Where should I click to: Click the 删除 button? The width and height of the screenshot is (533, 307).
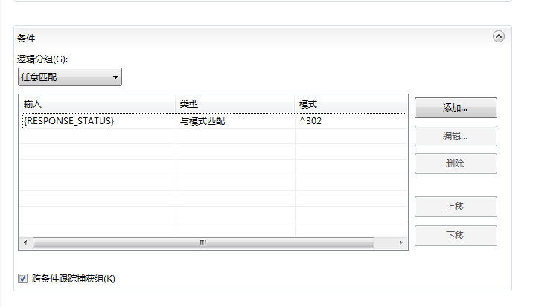(x=456, y=164)
